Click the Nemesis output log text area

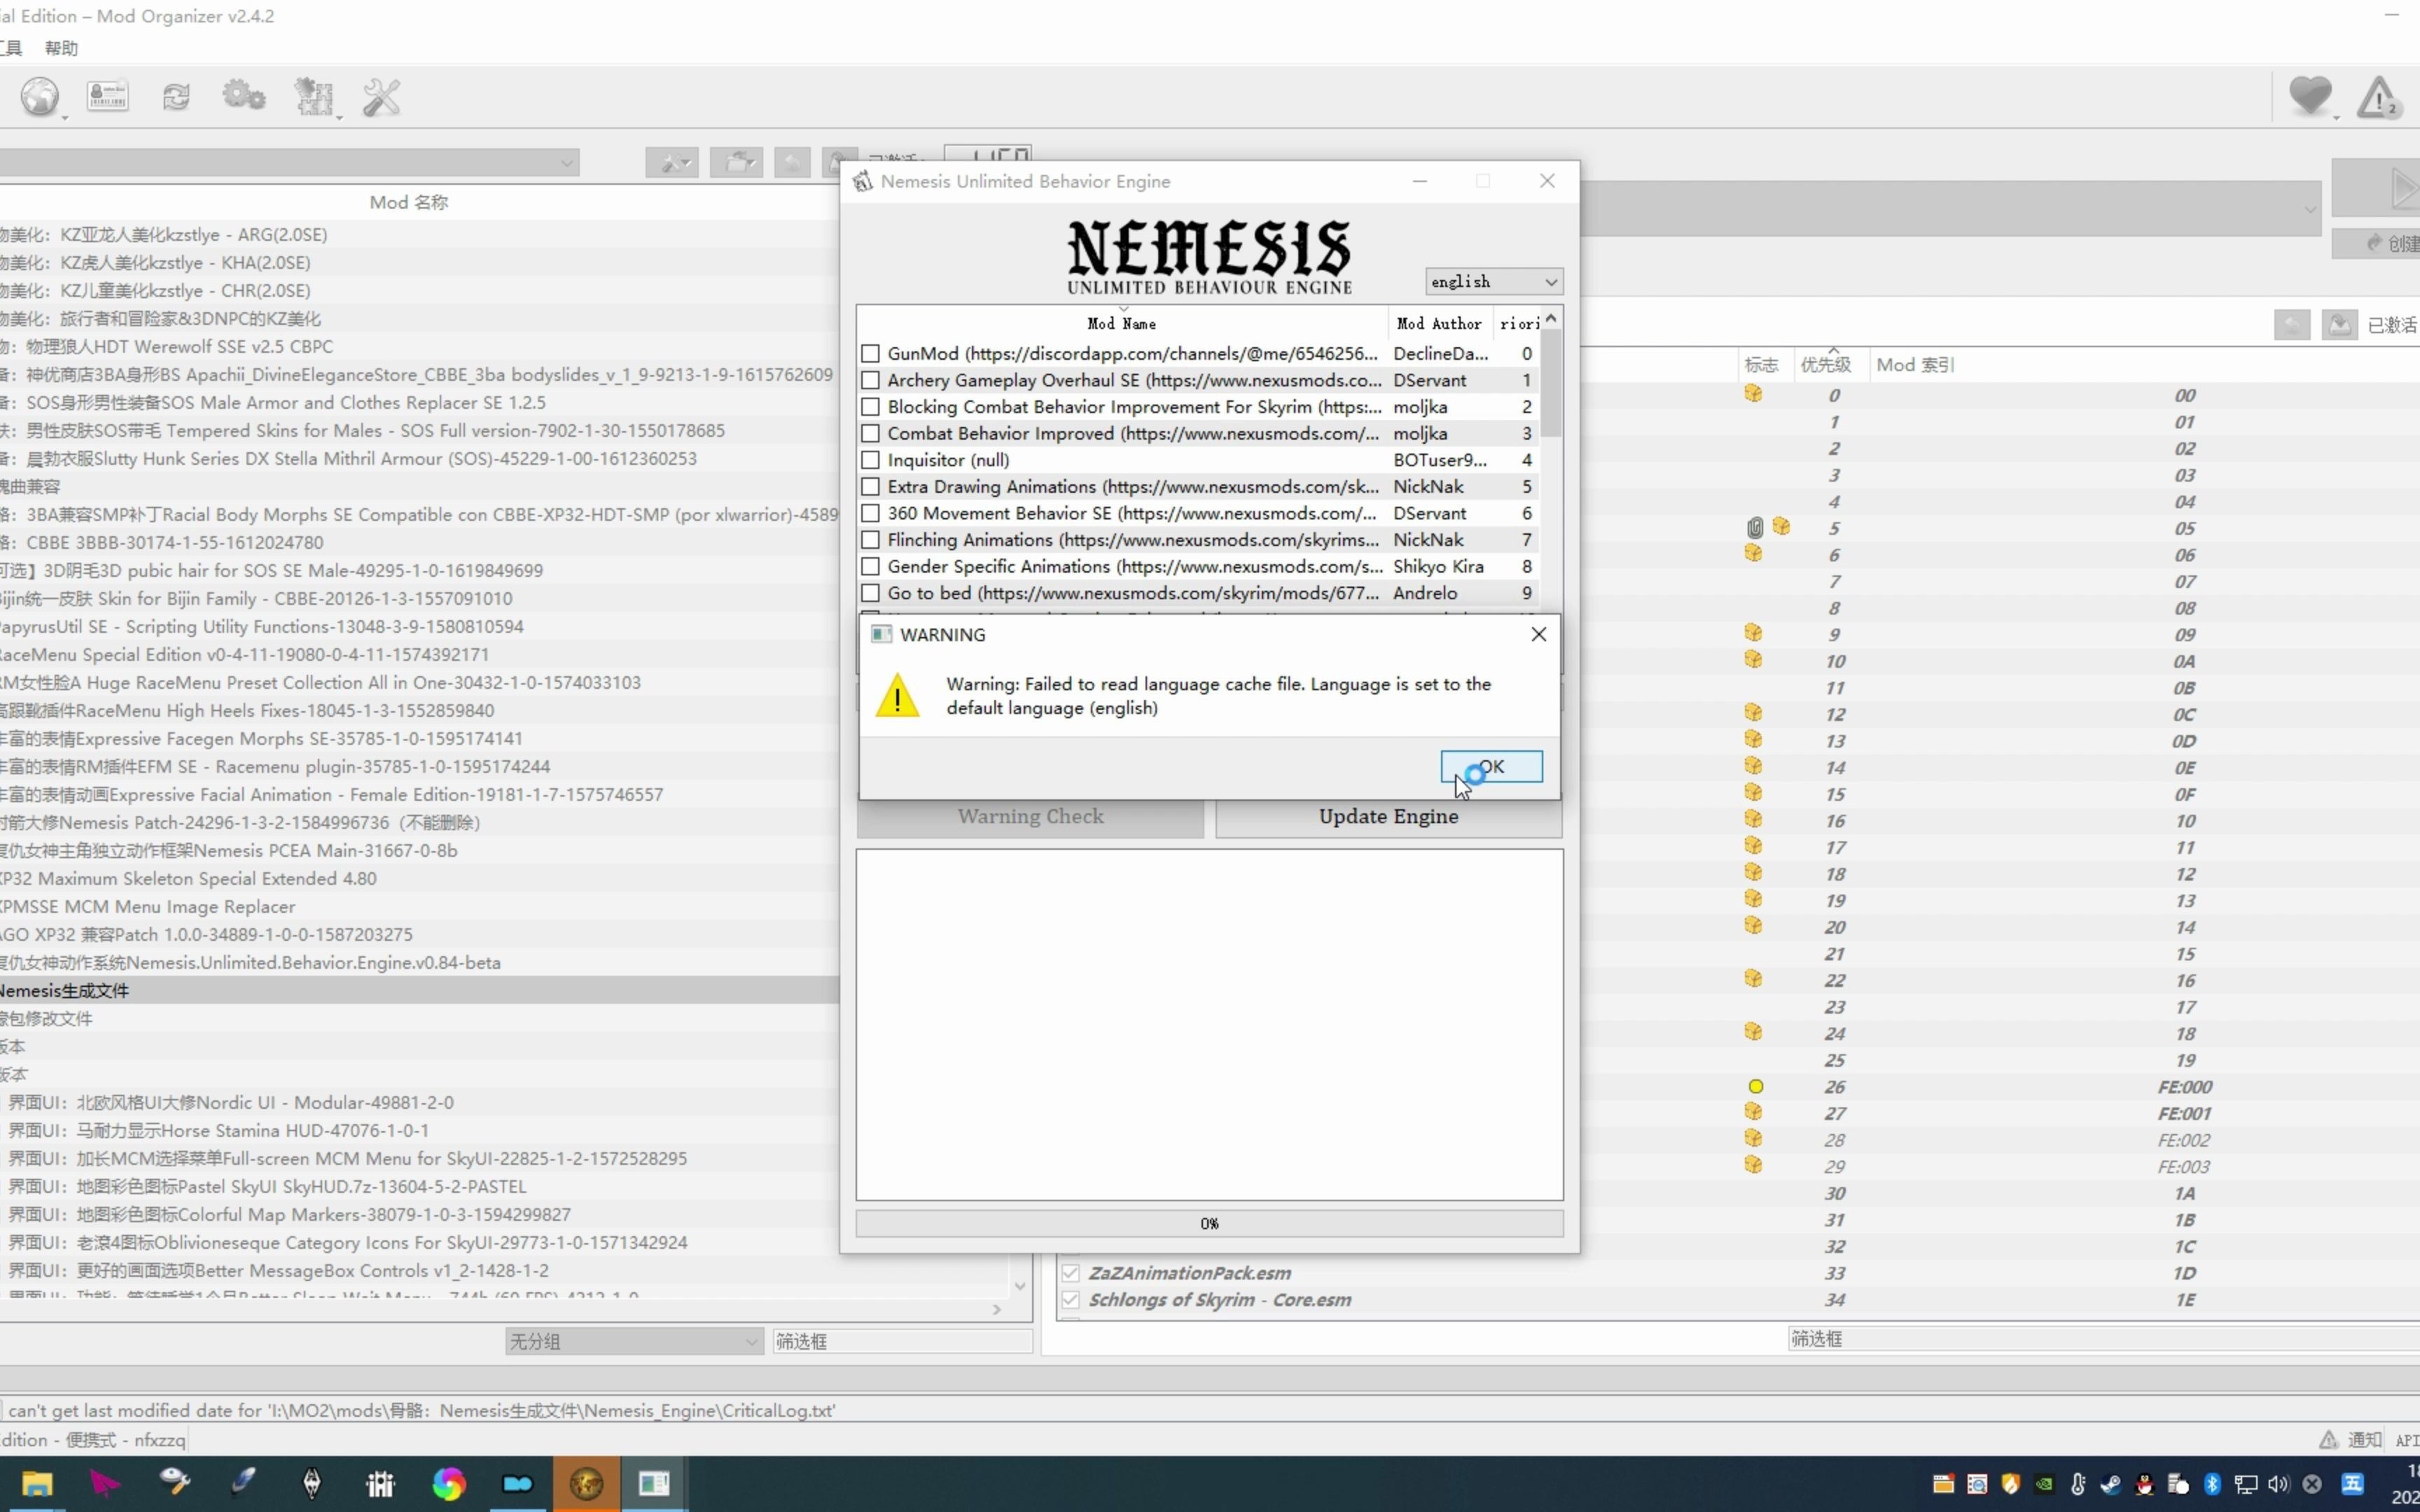(1209, 1025)
